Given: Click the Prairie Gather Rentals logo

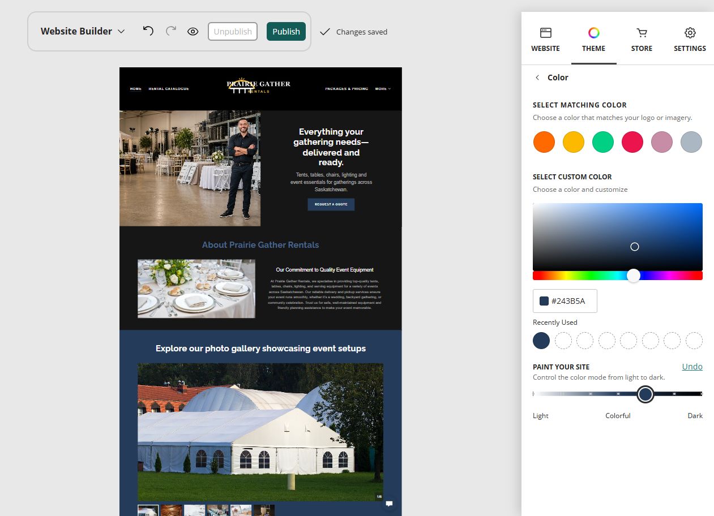Looking at the screenshot, I should coord(258,85).
